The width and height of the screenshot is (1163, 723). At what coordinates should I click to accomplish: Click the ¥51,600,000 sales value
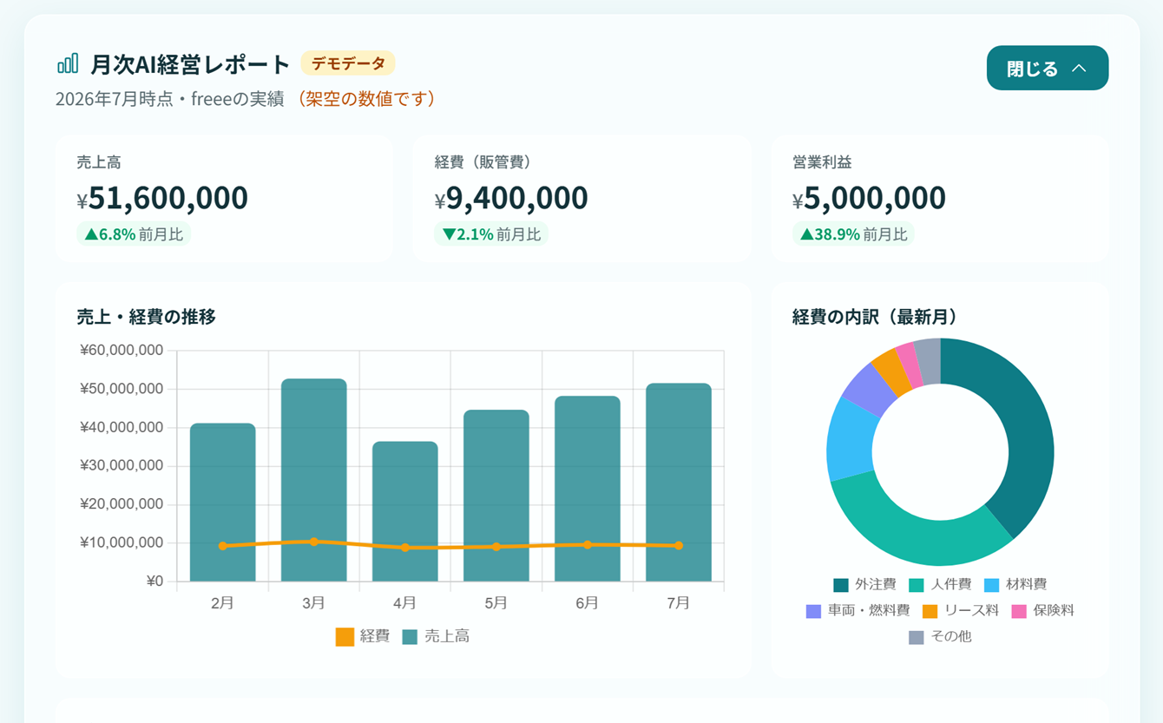(x=162, y=198)
